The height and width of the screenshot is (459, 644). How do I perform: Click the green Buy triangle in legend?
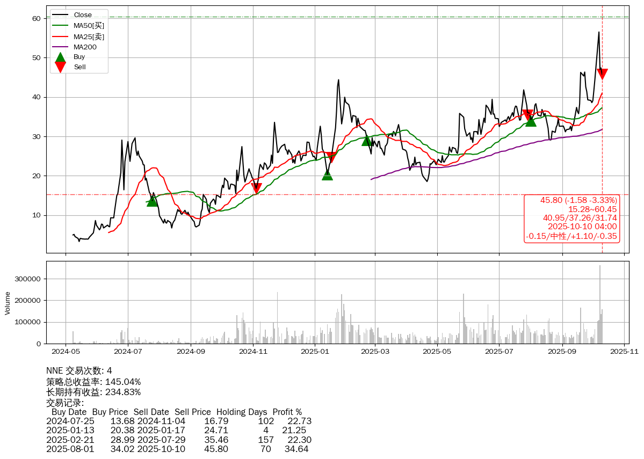[61, 57]
